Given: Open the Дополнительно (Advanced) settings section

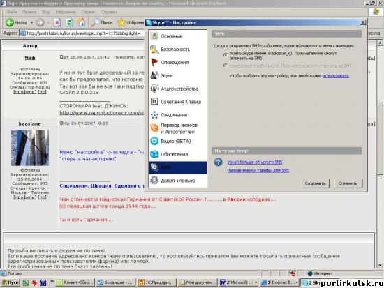Looking at the screenshot, I should pyautogui.click(x=177, y=181).
